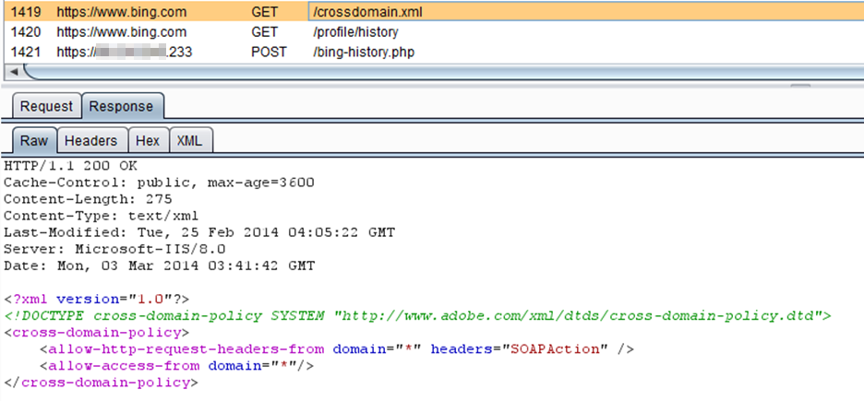Image resolution: width=864 pixels, height=401 pixels.
Task: Click the GET method cell in row 1420
Action: click(264, 32)
